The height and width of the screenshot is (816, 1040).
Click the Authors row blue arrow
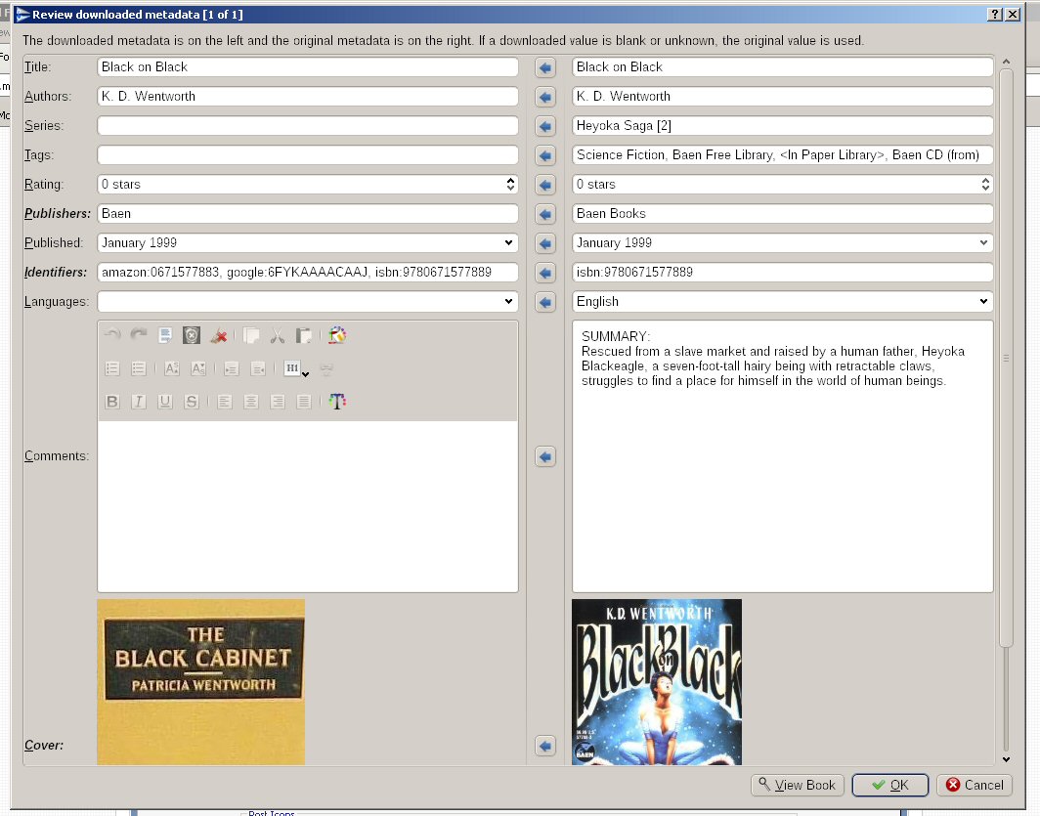coord(545,97)
